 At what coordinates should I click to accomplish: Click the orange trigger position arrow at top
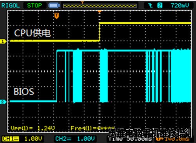coord(100,12)
